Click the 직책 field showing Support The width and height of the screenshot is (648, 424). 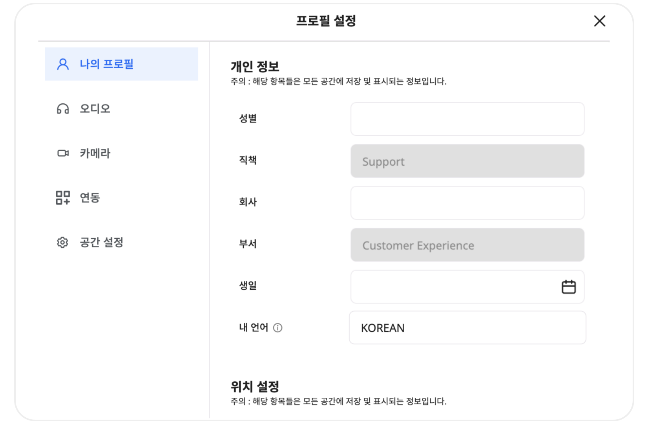(467, 161)
